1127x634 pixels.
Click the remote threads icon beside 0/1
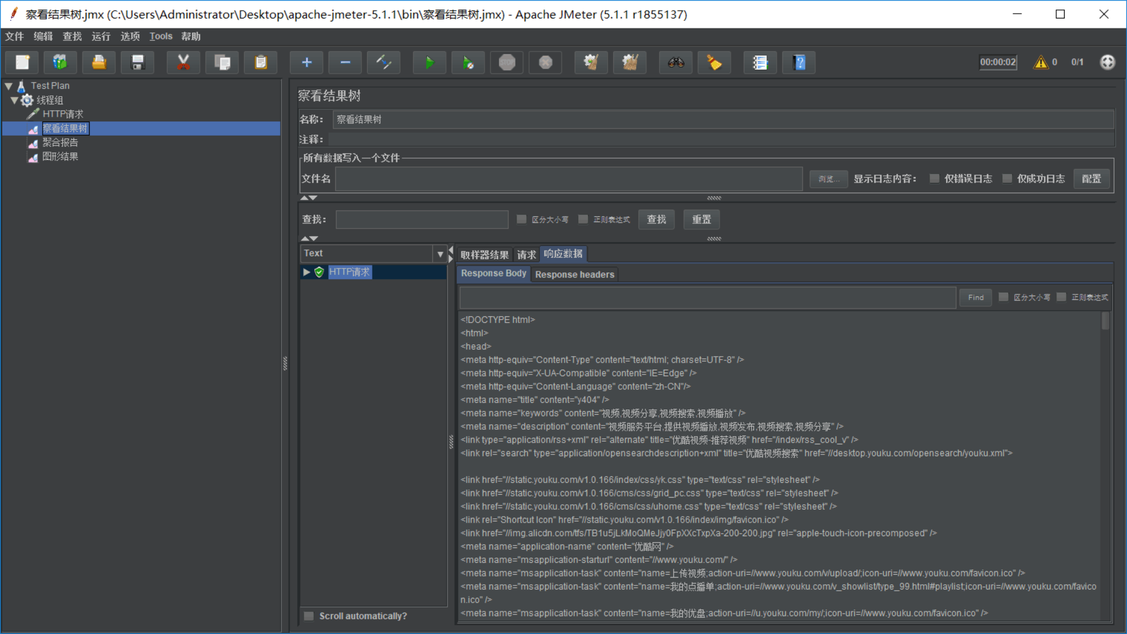click(x=1107, y=62)
